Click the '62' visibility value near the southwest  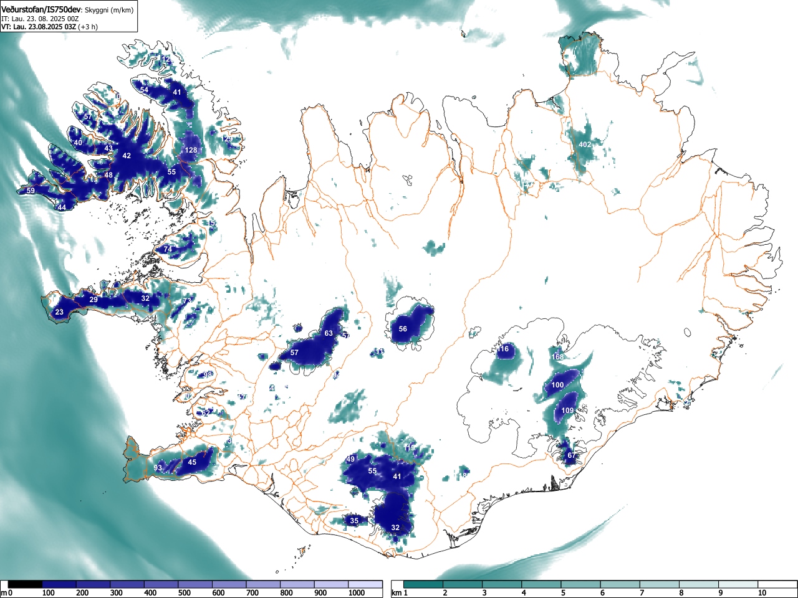coord(206,413)
